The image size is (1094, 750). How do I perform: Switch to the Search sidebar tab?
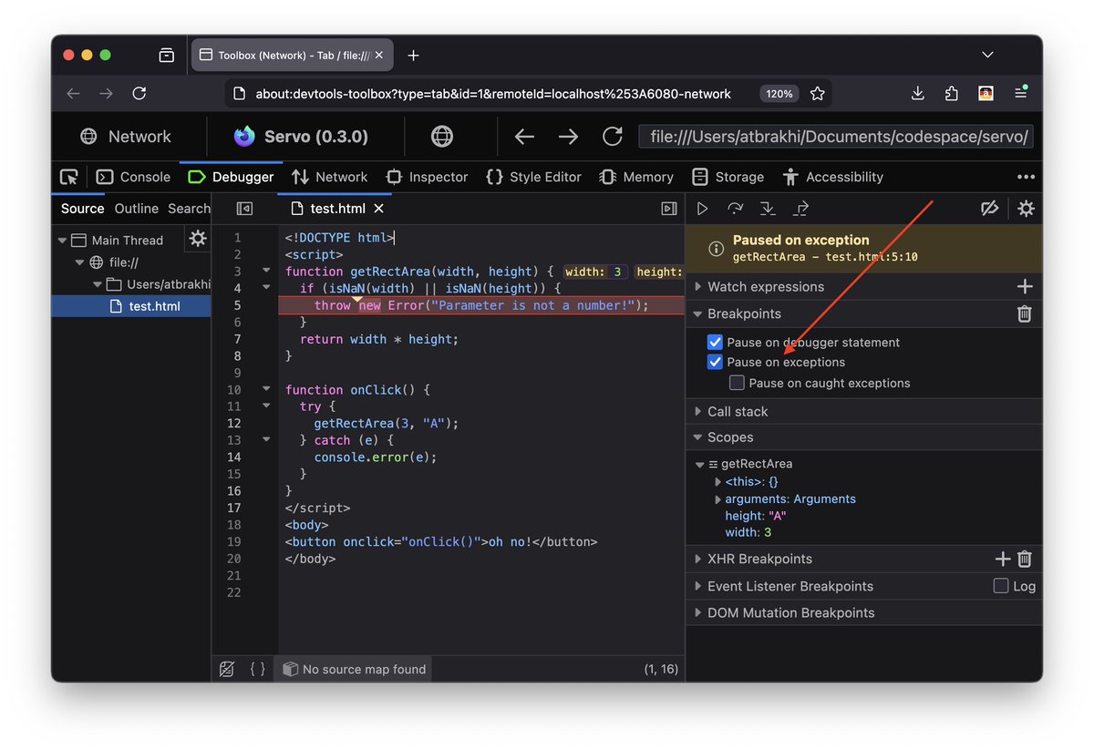coord(189,209)
